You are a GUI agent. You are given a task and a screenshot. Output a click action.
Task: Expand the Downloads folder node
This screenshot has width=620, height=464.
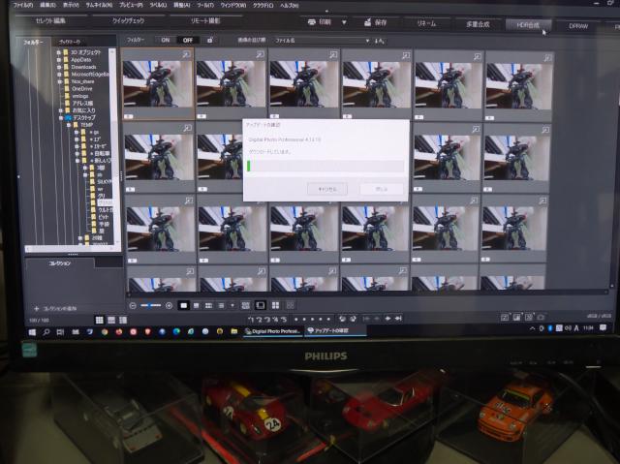tap(59, 67)
